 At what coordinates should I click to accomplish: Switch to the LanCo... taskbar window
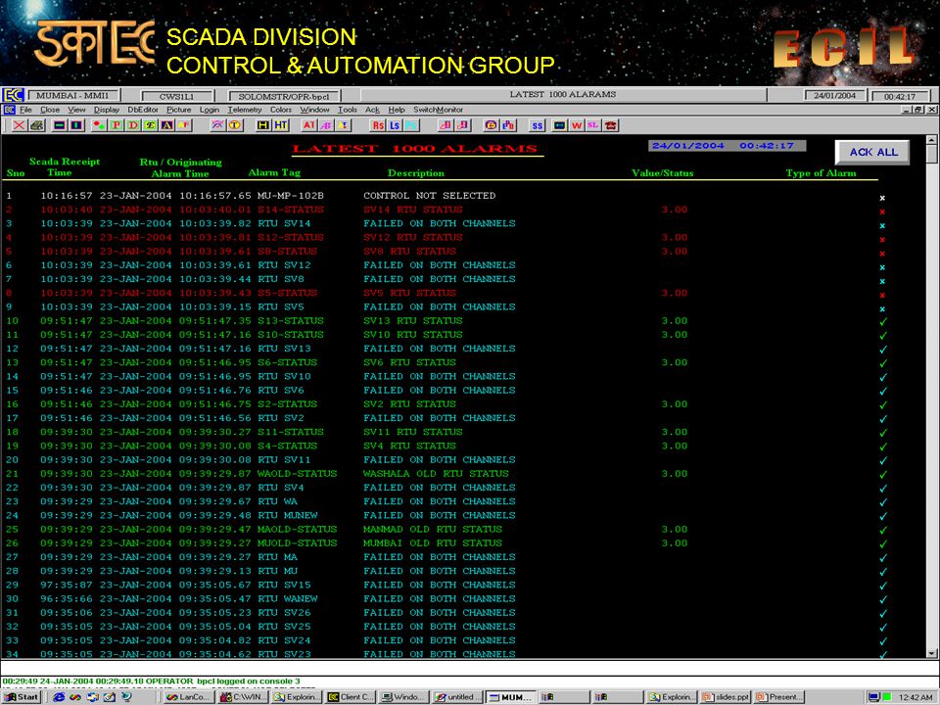(x=188, y=697)
